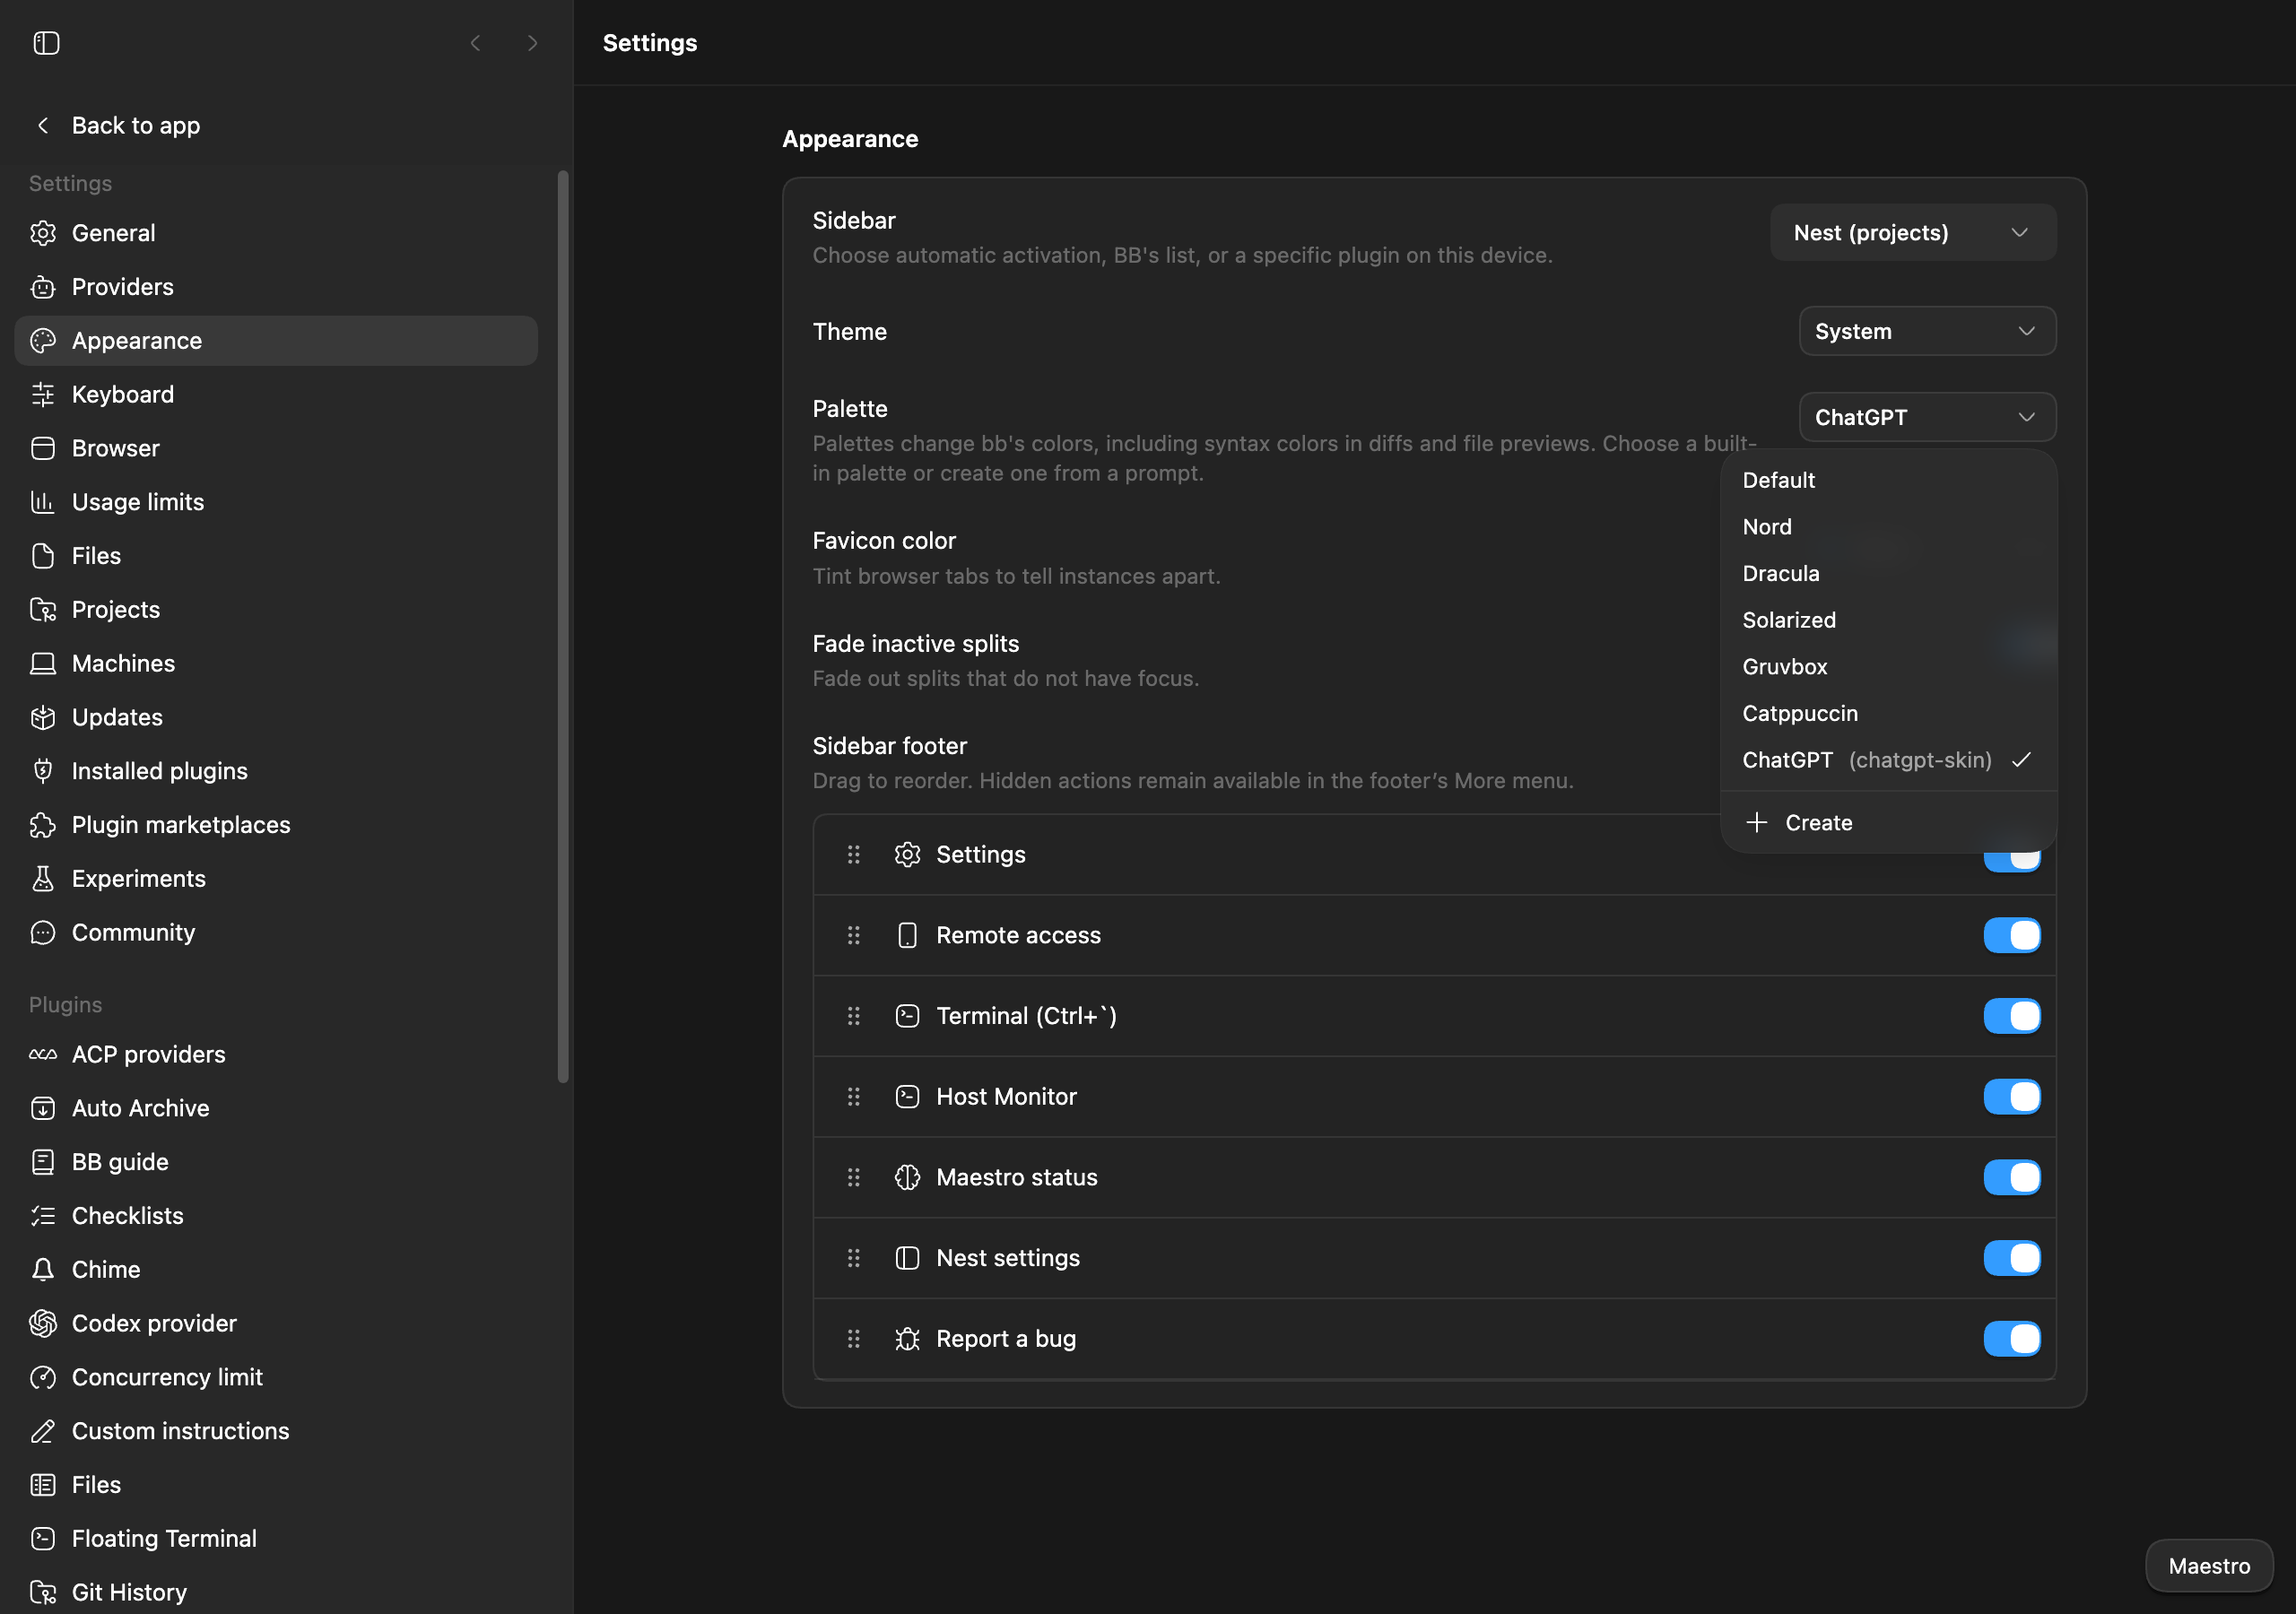2296x1614 pixels.
Task: Click the Community chat icon
Action: pos(43,933)
